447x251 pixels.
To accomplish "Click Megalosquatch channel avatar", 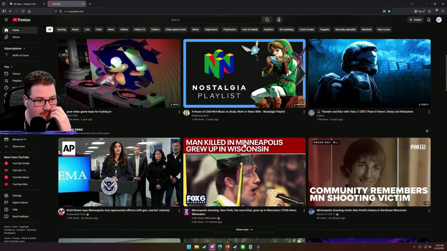I will [x=186, y=113].
